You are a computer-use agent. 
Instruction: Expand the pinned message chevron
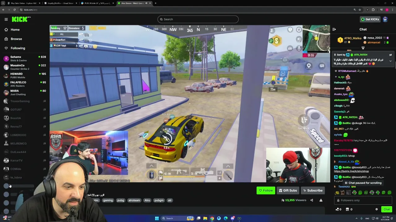click(390, 61)
